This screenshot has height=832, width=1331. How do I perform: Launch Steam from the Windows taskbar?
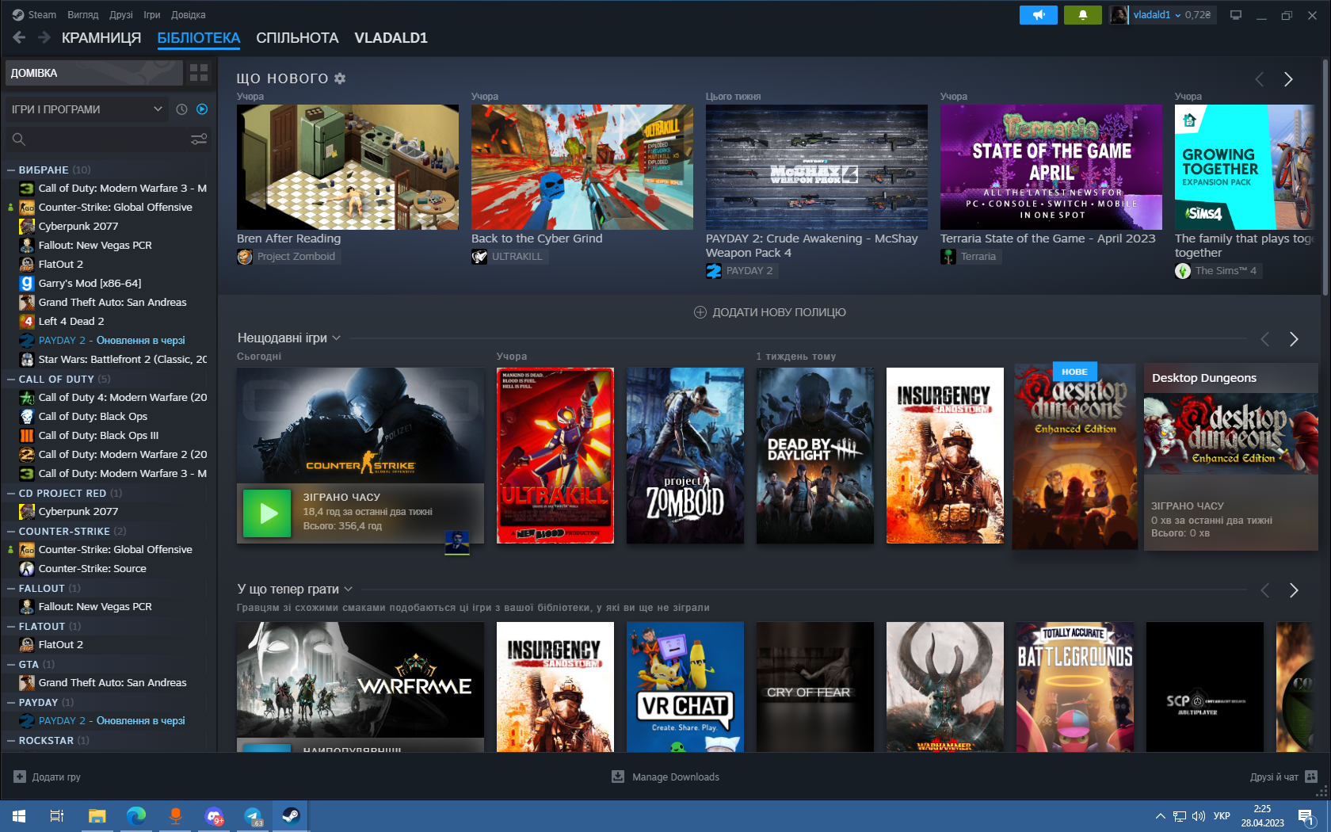[290, 815]
